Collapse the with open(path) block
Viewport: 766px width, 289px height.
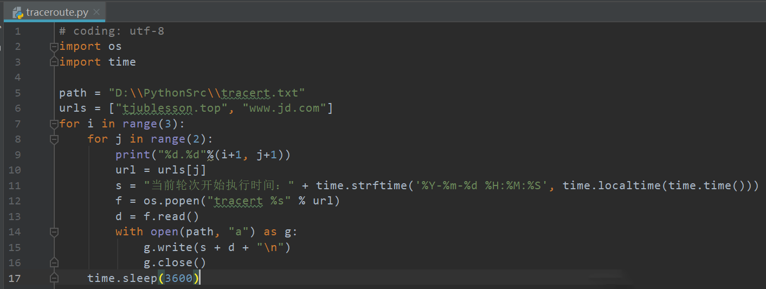54,232
